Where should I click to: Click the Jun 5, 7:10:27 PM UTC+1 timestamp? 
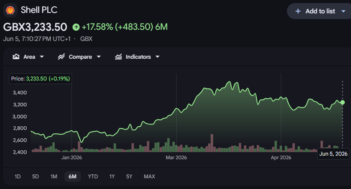coord(37,39)
